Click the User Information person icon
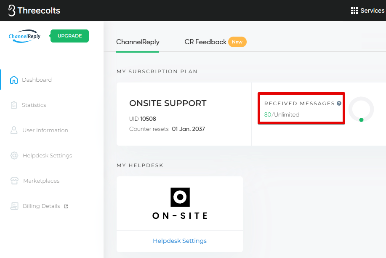The height and width of the screenshot is (258, 386). [14, 130]
